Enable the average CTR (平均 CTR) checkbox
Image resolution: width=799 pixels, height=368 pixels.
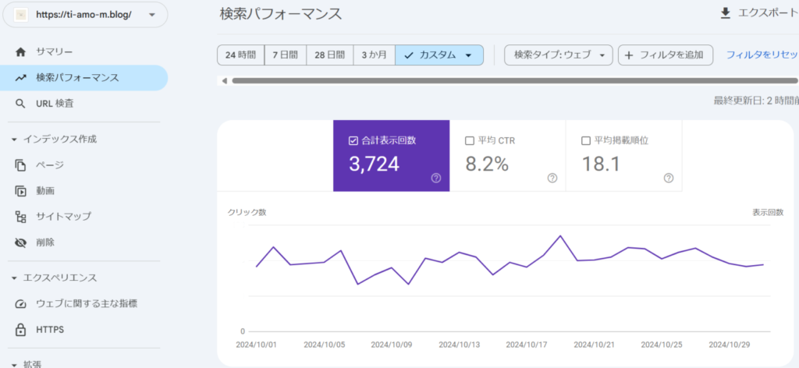[x=470, y=141]
